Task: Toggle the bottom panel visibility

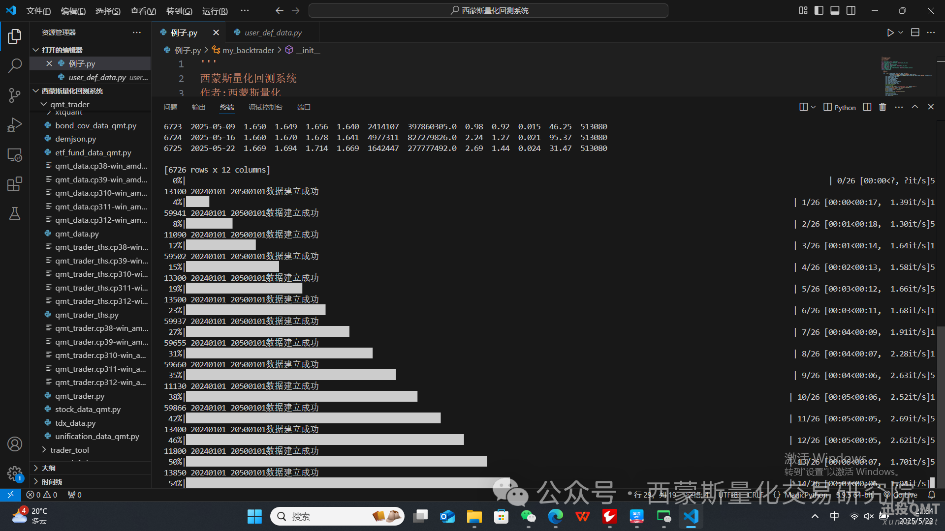Action: tap(835, 10)
